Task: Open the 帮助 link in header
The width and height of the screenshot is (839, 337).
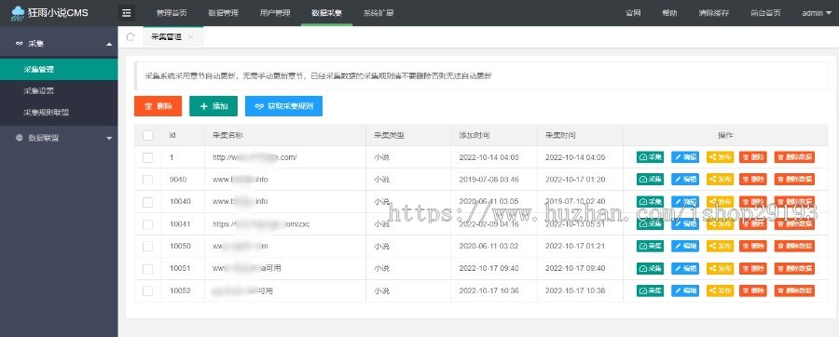Action: pyautogui.click(x=669, y=13)
